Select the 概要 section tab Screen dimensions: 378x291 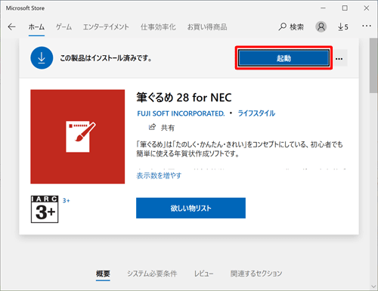(103, 274)
